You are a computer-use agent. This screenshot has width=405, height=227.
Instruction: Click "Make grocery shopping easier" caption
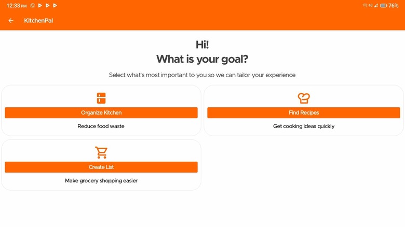pos(101,180)
